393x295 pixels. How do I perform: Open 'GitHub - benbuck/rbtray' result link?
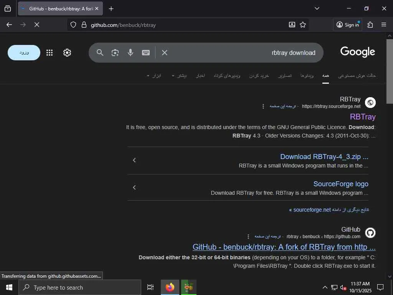(x=284, y=247)
